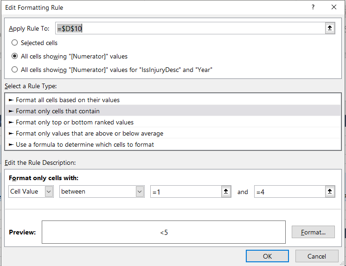Click the first value field containing =1

186,192
